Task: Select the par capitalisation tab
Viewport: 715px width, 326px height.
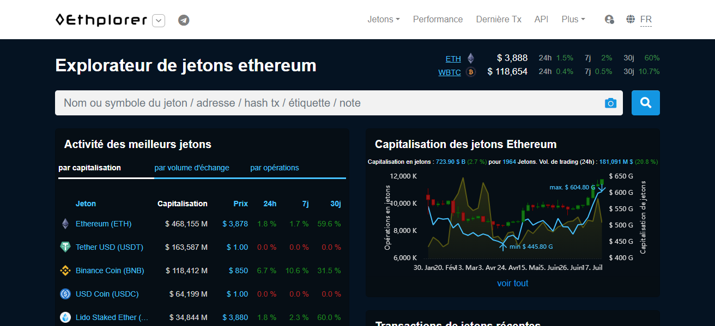Action: click(90, 168)
